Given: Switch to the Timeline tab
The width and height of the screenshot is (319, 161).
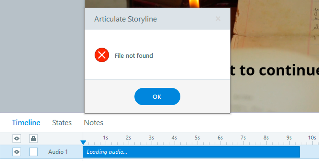Looking at the screenshot, I should 26,123.
